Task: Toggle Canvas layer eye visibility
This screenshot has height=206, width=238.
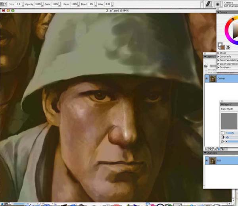Action: coord(207,78)
